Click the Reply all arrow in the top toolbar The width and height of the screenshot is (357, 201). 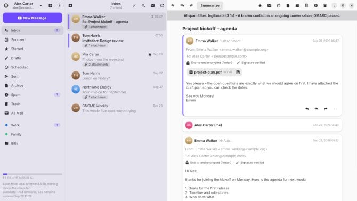182,5
